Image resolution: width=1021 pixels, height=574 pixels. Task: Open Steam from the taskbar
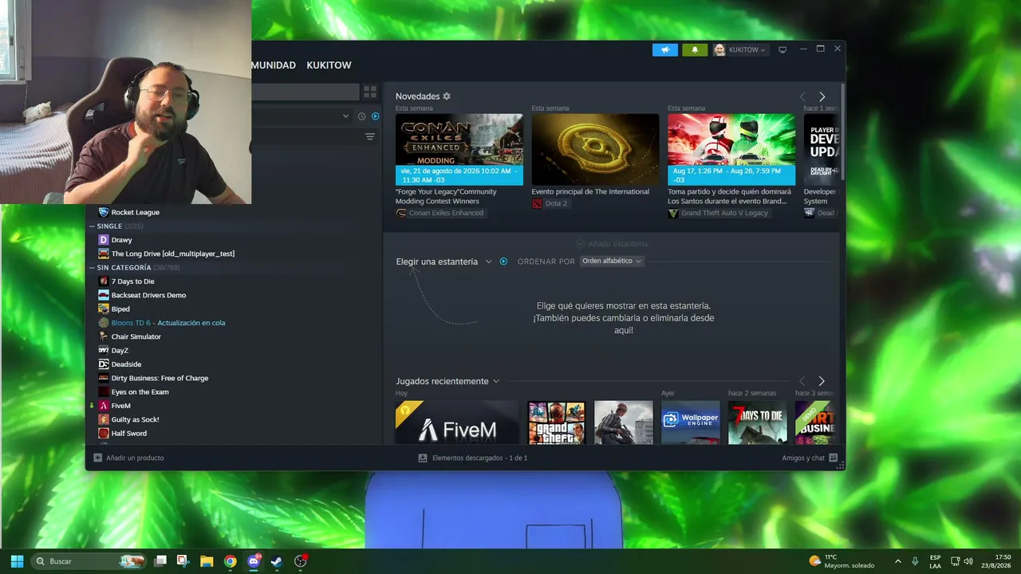(277, 561)
